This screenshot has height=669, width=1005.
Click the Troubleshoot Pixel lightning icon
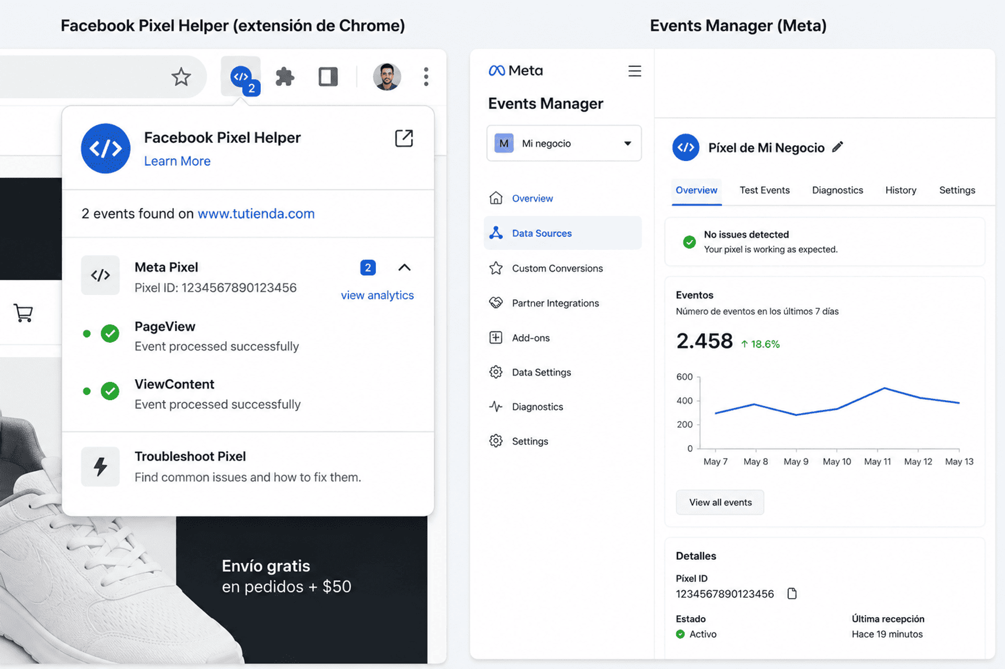pyautogui.click(x=101, y=467)
